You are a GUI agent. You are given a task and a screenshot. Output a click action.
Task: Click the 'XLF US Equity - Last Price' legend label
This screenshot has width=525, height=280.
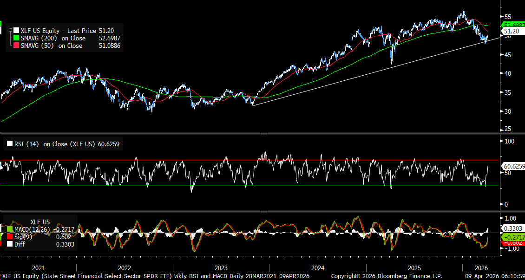click(59, 31)
